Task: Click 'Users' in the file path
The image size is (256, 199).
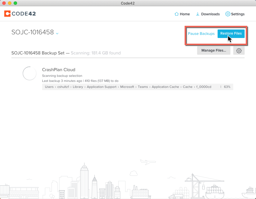Action: tap(49, 87)
